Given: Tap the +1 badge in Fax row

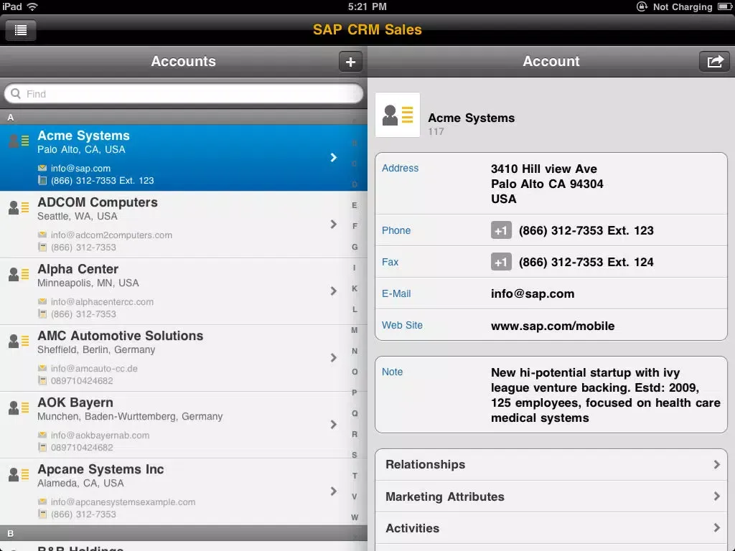Looking at the screenshot, I should [501, 262].
